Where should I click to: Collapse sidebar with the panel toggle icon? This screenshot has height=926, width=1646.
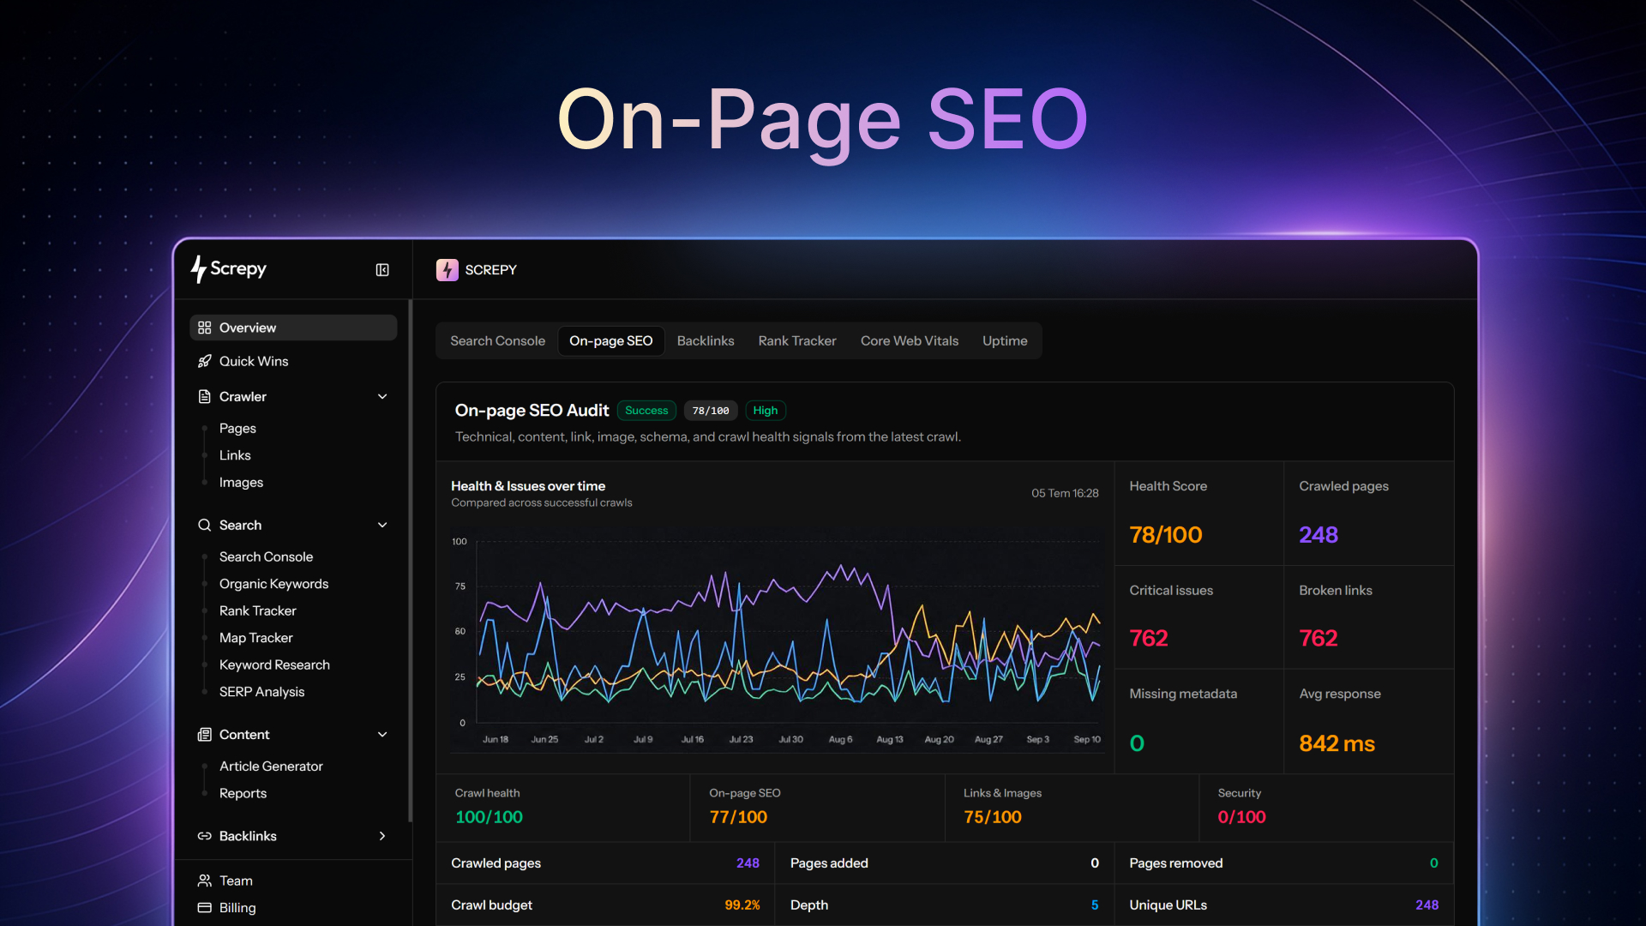pyautogui.click(x=382, y=270)
